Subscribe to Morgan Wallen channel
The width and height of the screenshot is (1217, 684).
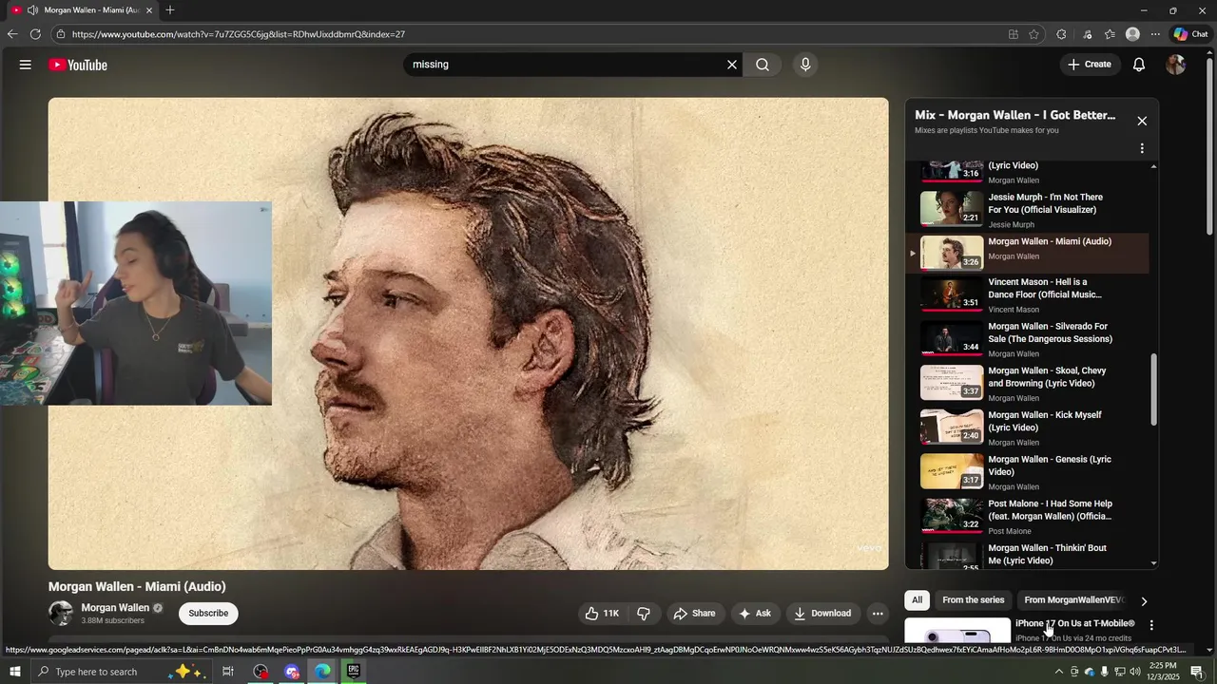tap(208, 614)
